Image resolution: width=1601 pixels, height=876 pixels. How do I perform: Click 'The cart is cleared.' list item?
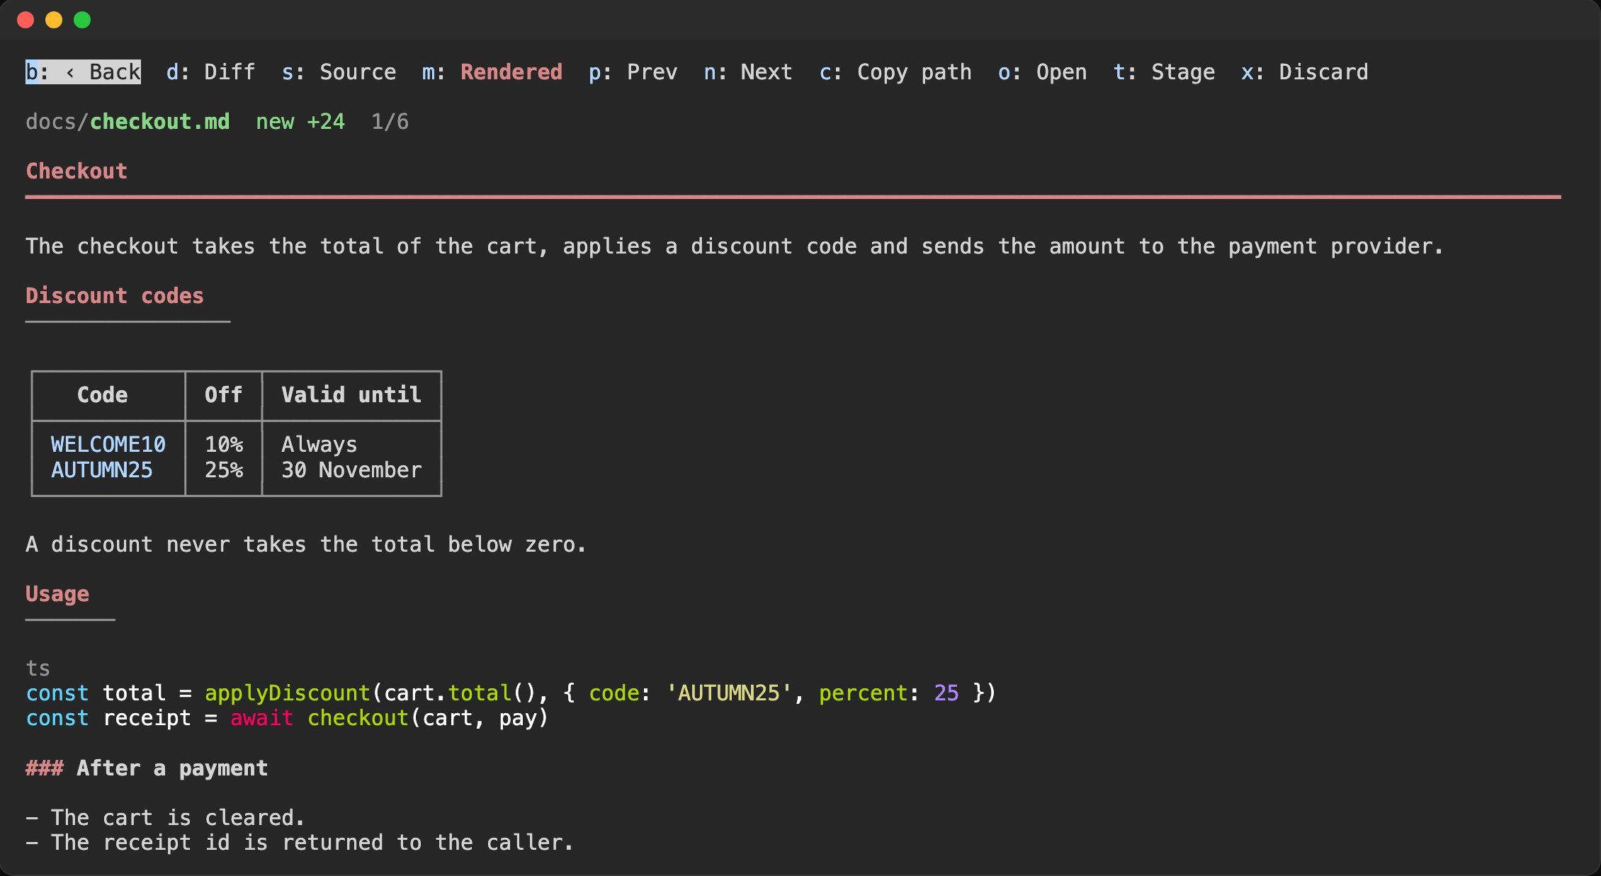(x=165, y=818)
